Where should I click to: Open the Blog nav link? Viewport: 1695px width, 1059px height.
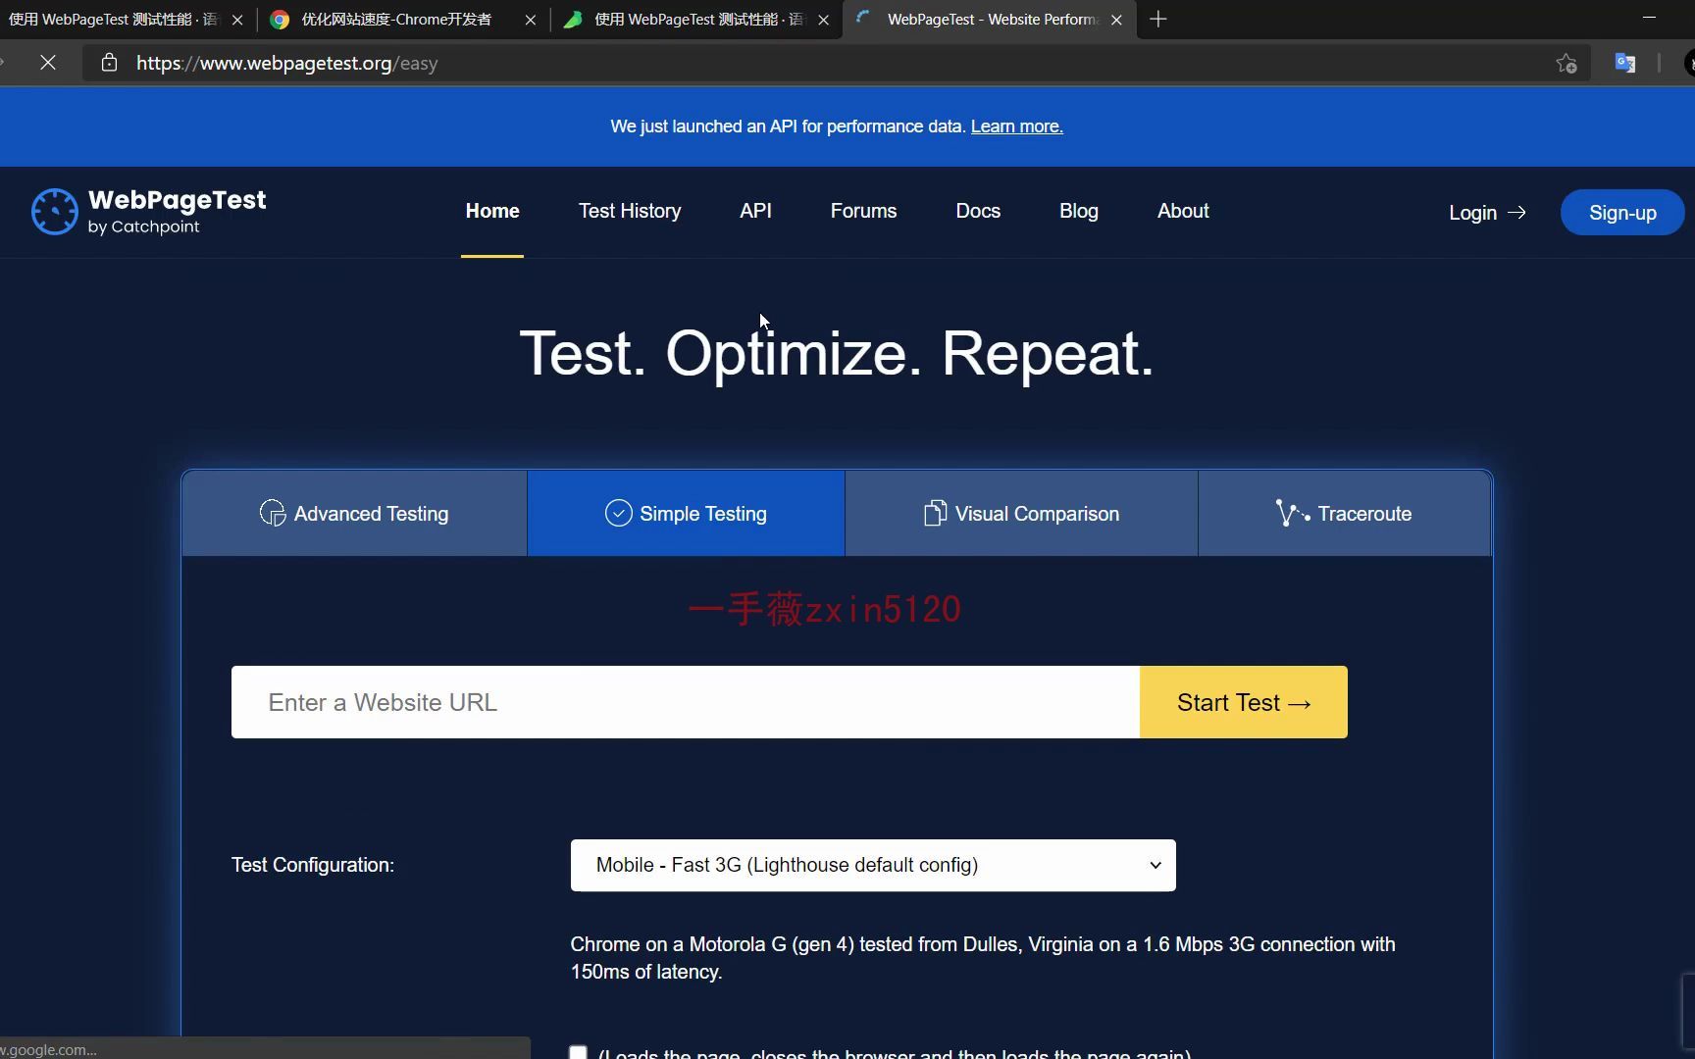(1079, 212)
